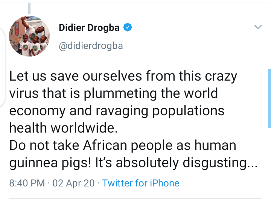Image resolution: width=271 pixels, height=200 pixels.
Task: Click the thread connector line above avatar
Action: [x=29, y=9]
